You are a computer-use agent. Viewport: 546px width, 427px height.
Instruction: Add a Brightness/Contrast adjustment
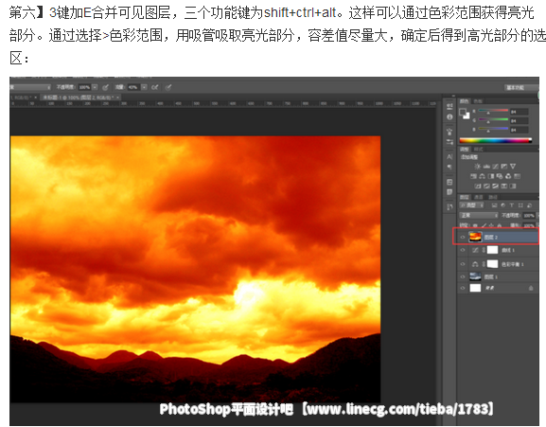[478, 167]
